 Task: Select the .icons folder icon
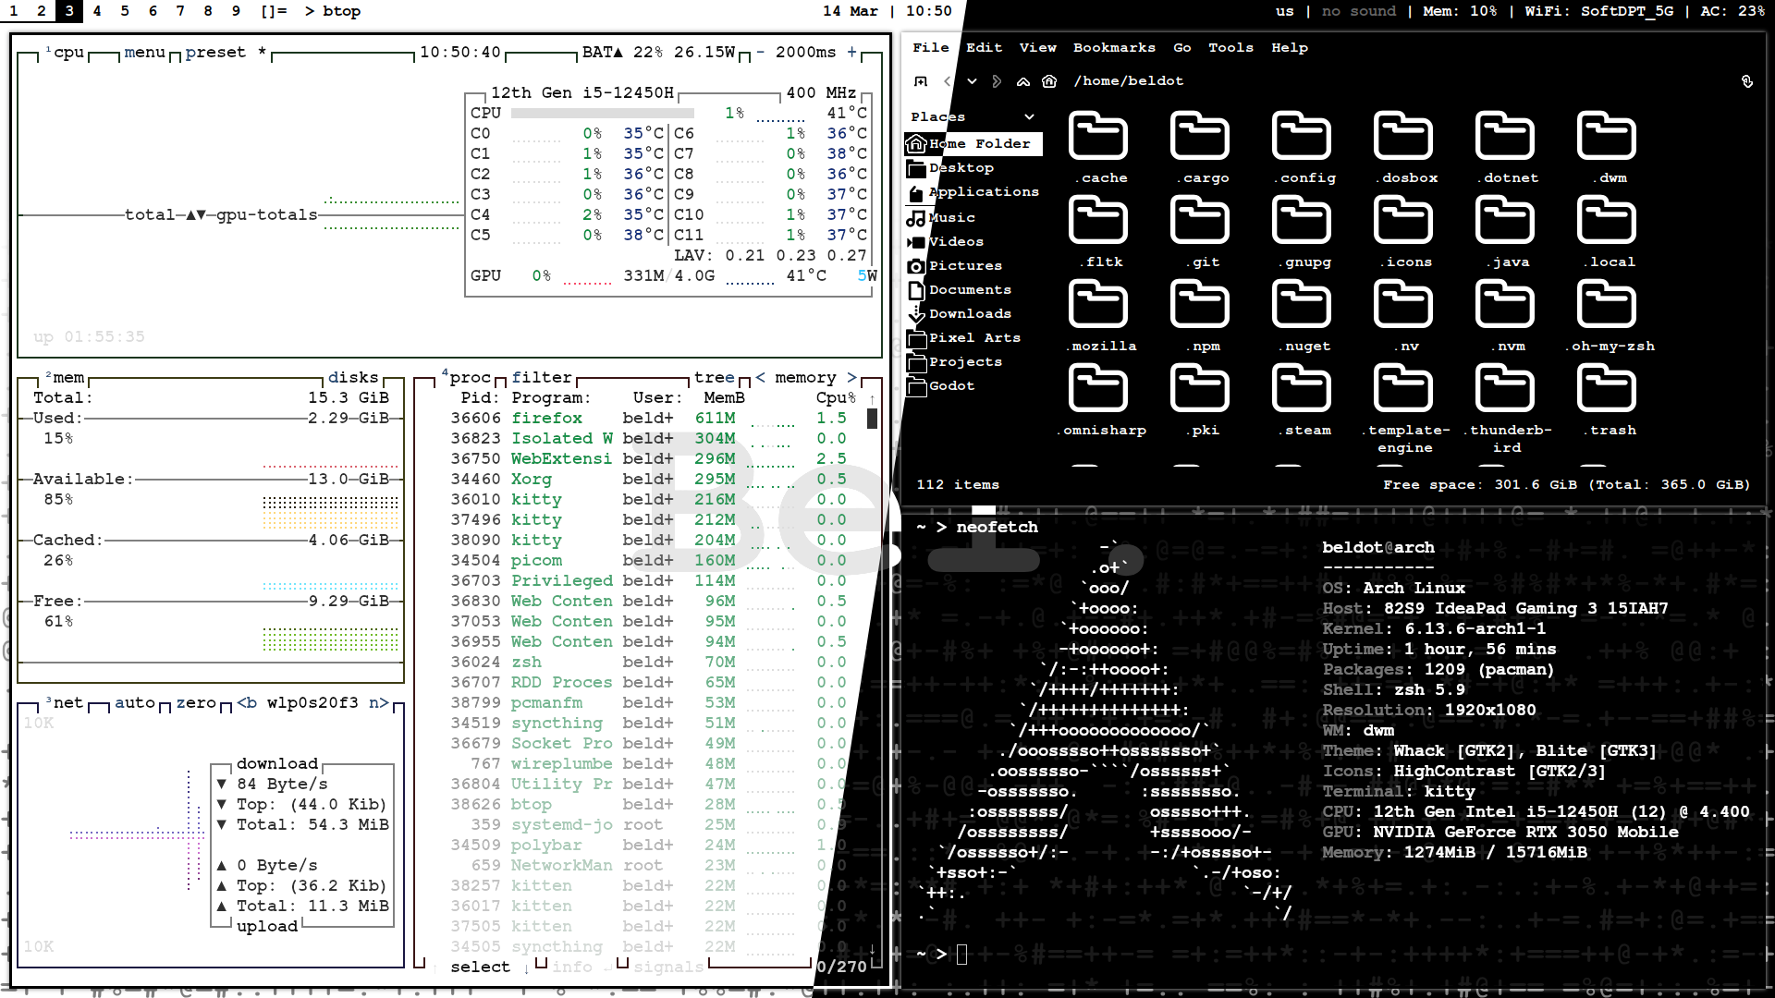[x=1403, y=221]
